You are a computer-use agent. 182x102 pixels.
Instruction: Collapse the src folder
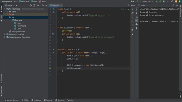7,17
